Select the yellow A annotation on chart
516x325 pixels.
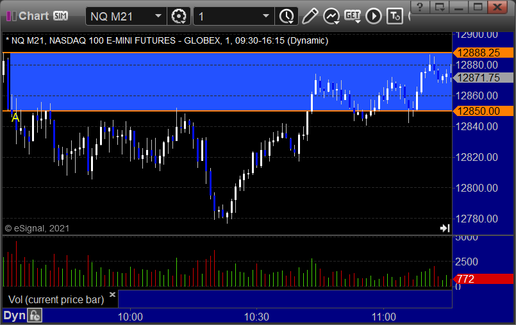point(15,117)
